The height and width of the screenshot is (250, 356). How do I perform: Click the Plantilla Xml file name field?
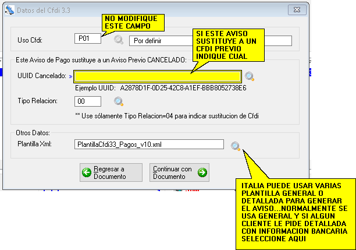(149, 145)
